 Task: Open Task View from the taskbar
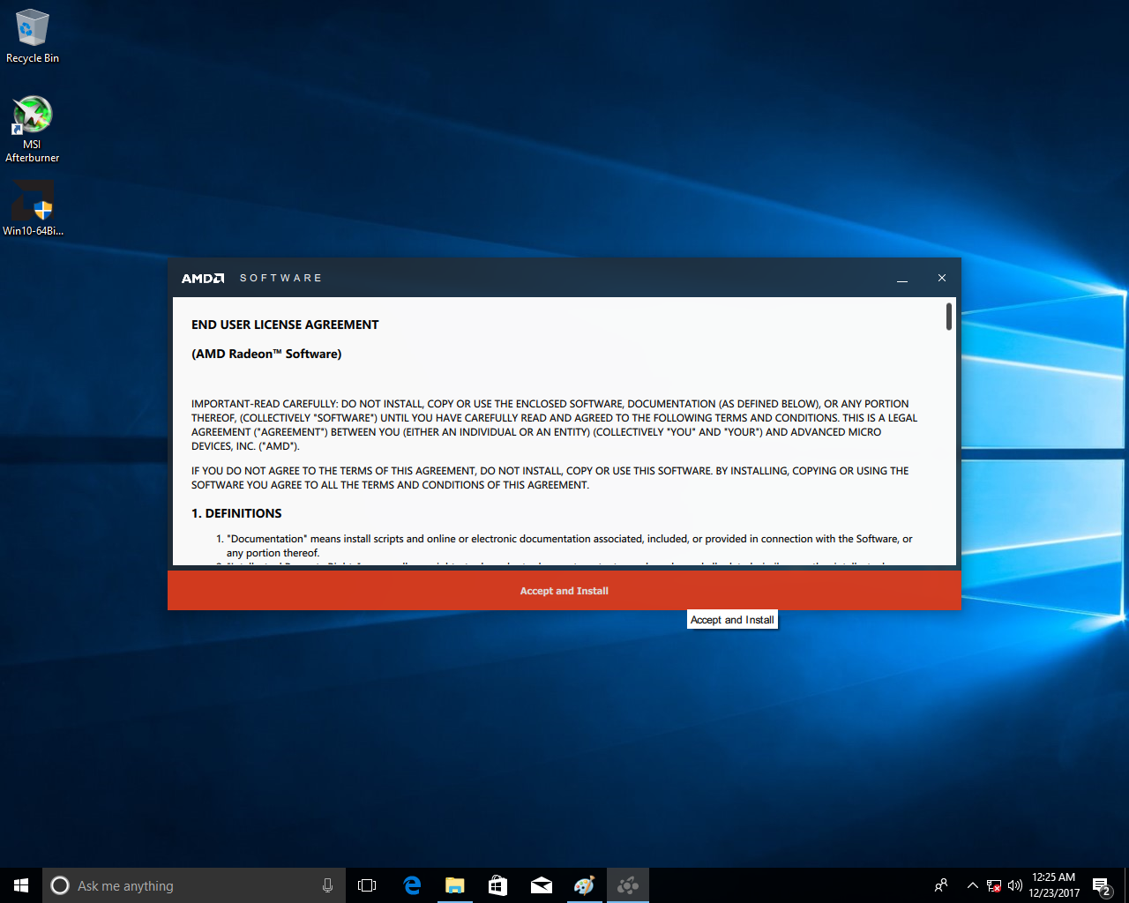(x=367, y=885)
